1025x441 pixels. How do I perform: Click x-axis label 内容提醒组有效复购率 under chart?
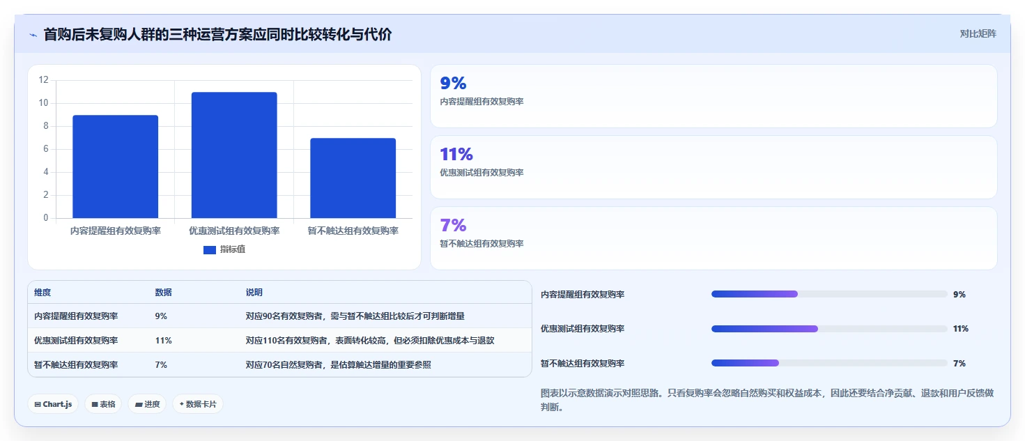(x=116, y=231)
